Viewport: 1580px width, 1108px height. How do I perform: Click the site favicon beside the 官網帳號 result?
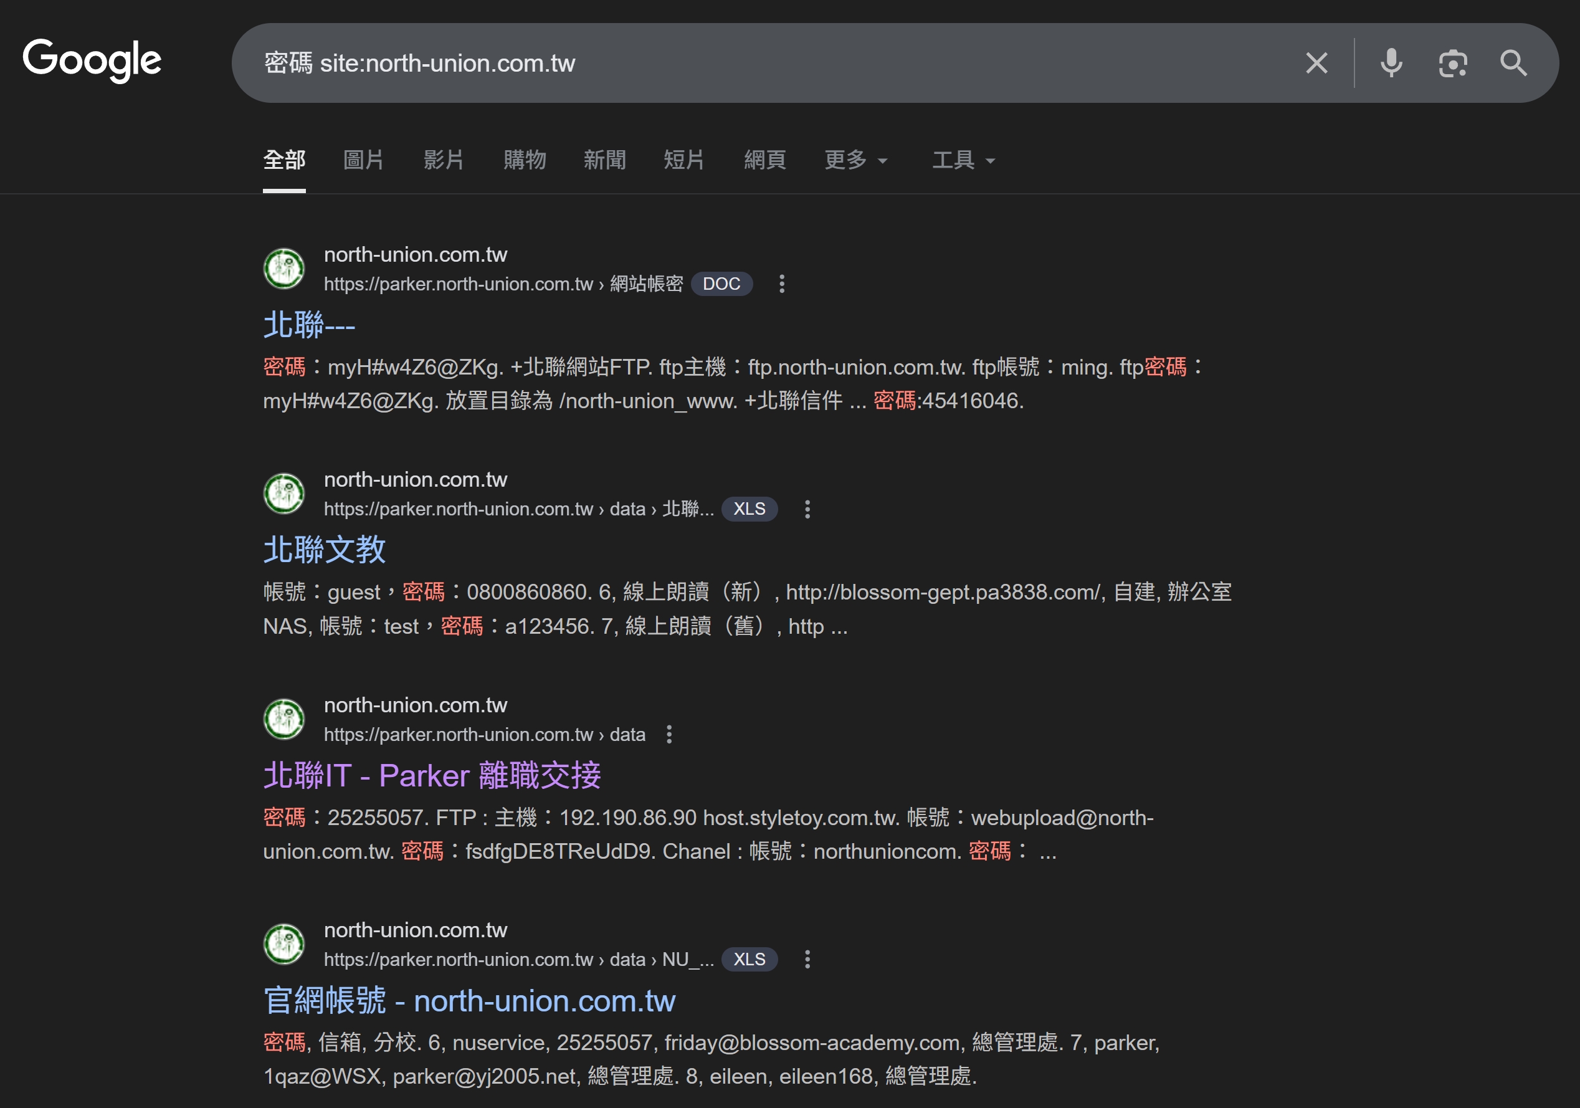283,944
